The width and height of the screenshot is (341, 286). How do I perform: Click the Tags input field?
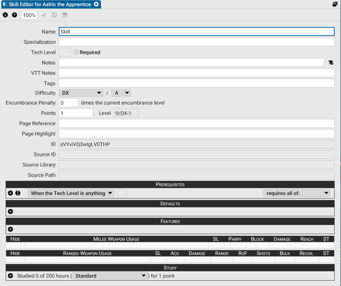[197, 83]
